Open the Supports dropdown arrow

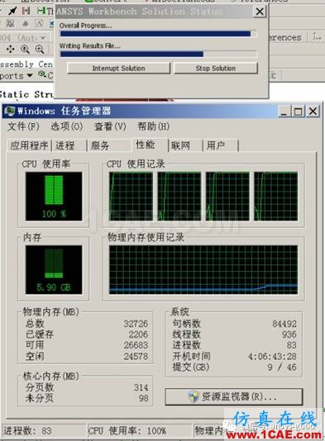(x=30, y=76)
